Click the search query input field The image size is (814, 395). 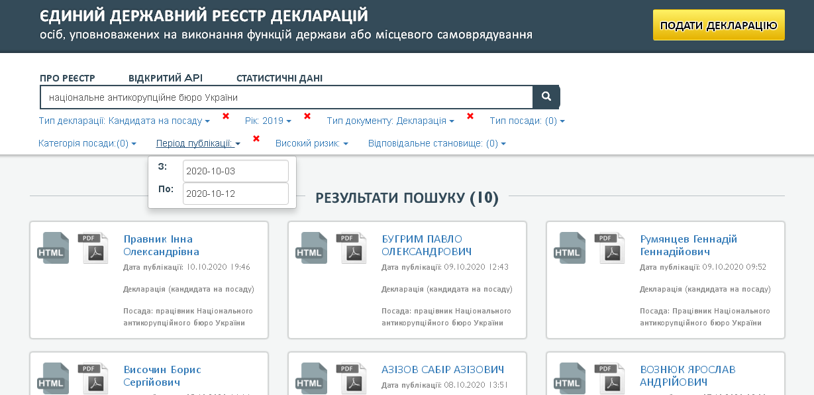(x=286, y=97)
